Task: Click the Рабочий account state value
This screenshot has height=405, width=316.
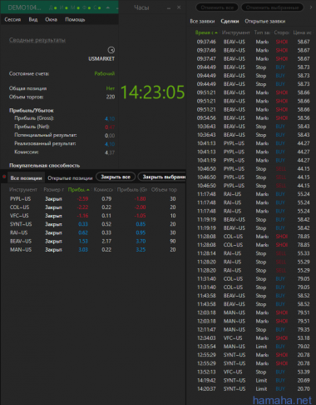Action: point(105,73)
